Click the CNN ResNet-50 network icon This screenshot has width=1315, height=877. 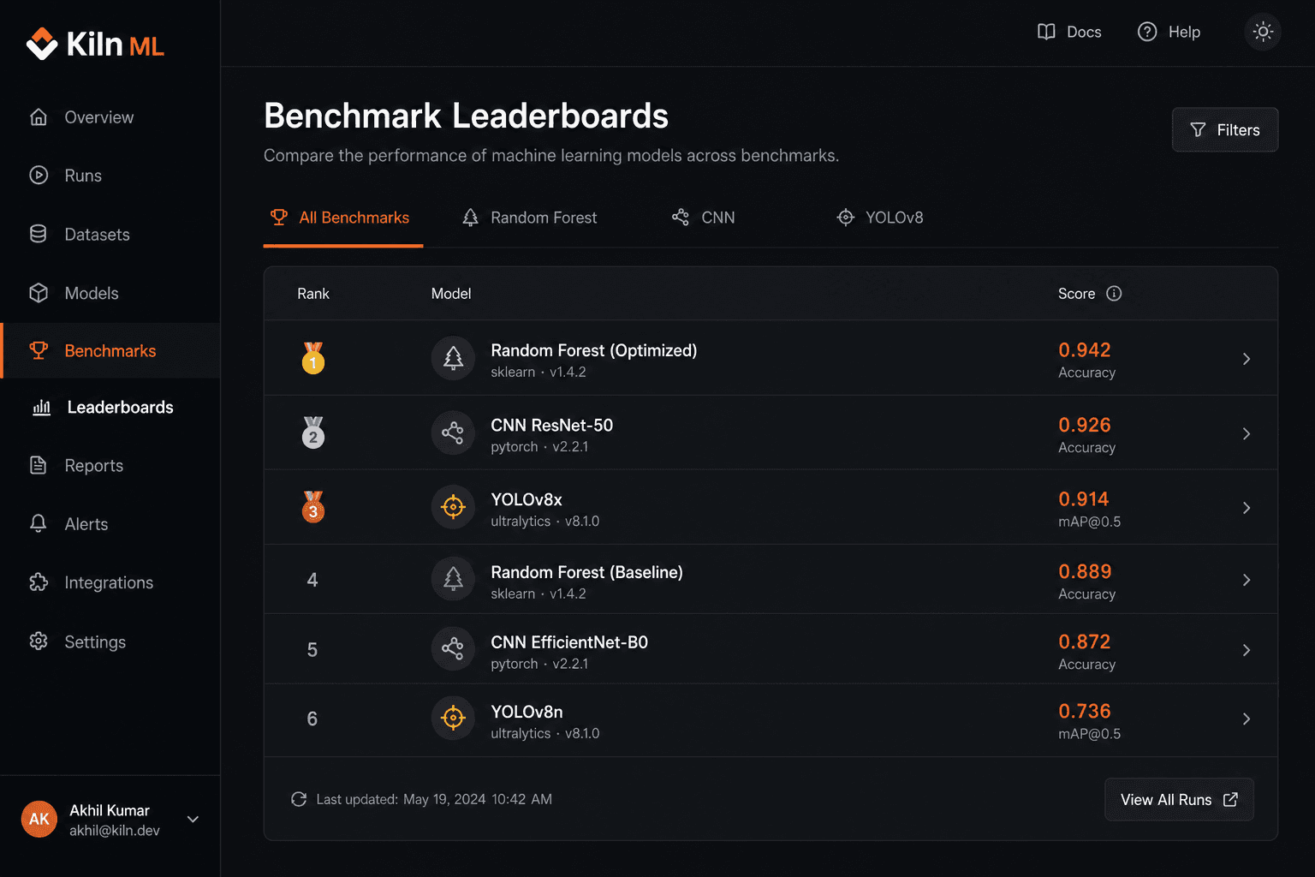pyautogui.click(x=453, y=433)
